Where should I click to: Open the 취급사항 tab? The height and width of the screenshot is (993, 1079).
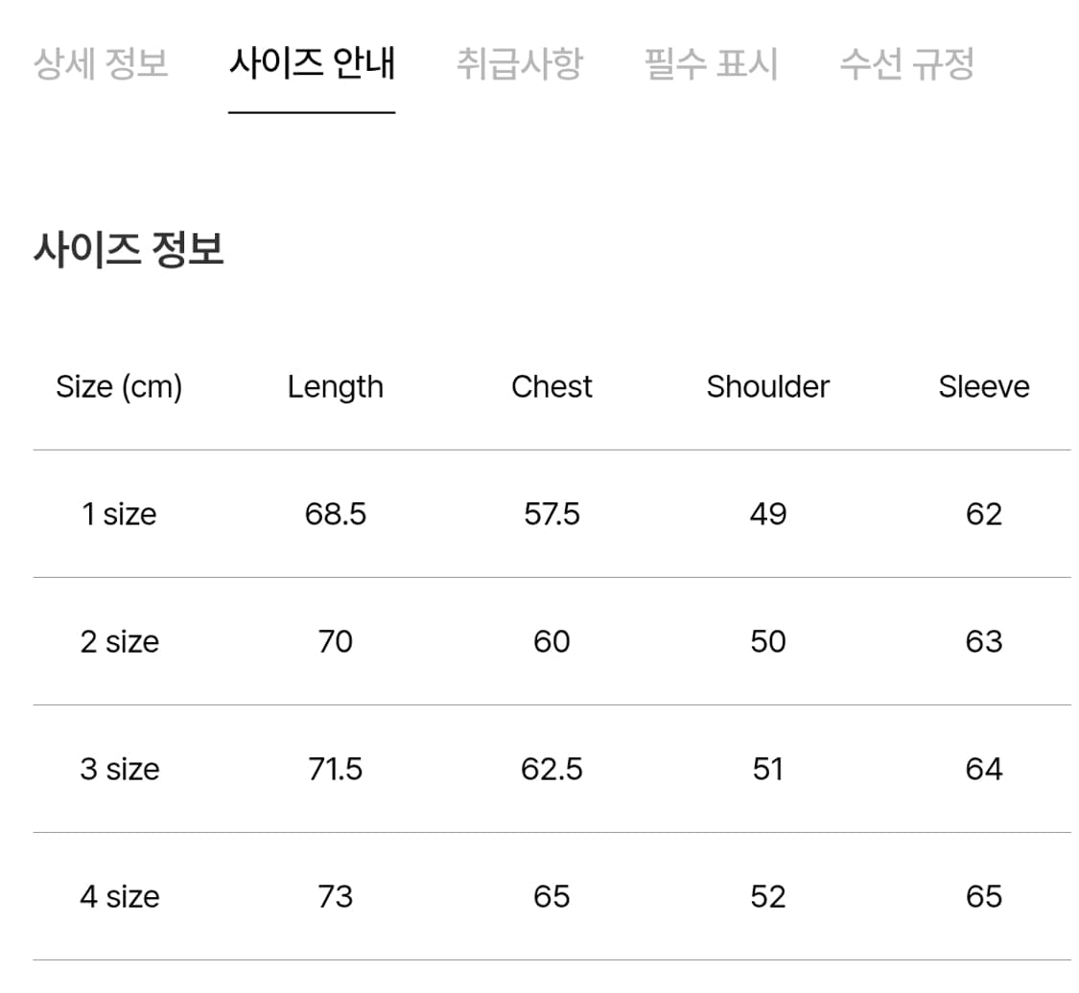518,63
